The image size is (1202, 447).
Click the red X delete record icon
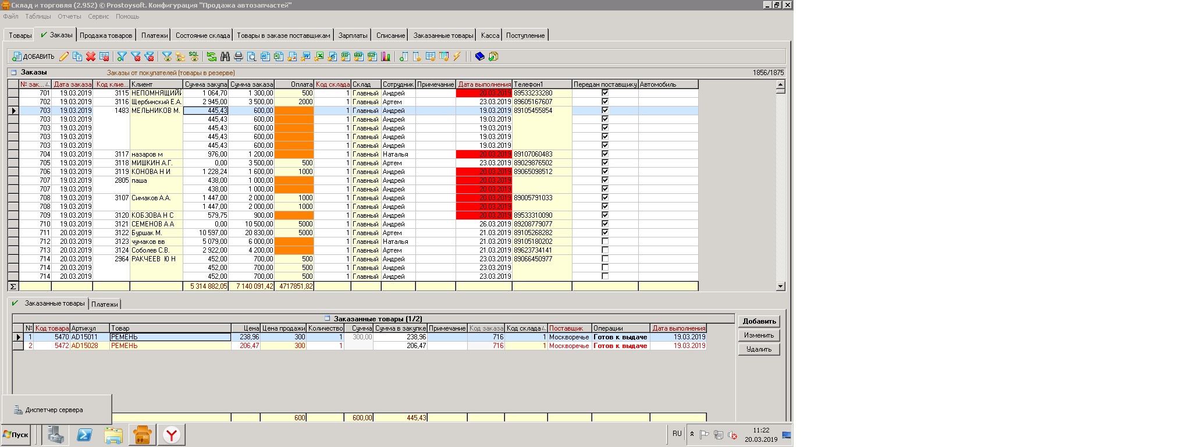(91, 56)
